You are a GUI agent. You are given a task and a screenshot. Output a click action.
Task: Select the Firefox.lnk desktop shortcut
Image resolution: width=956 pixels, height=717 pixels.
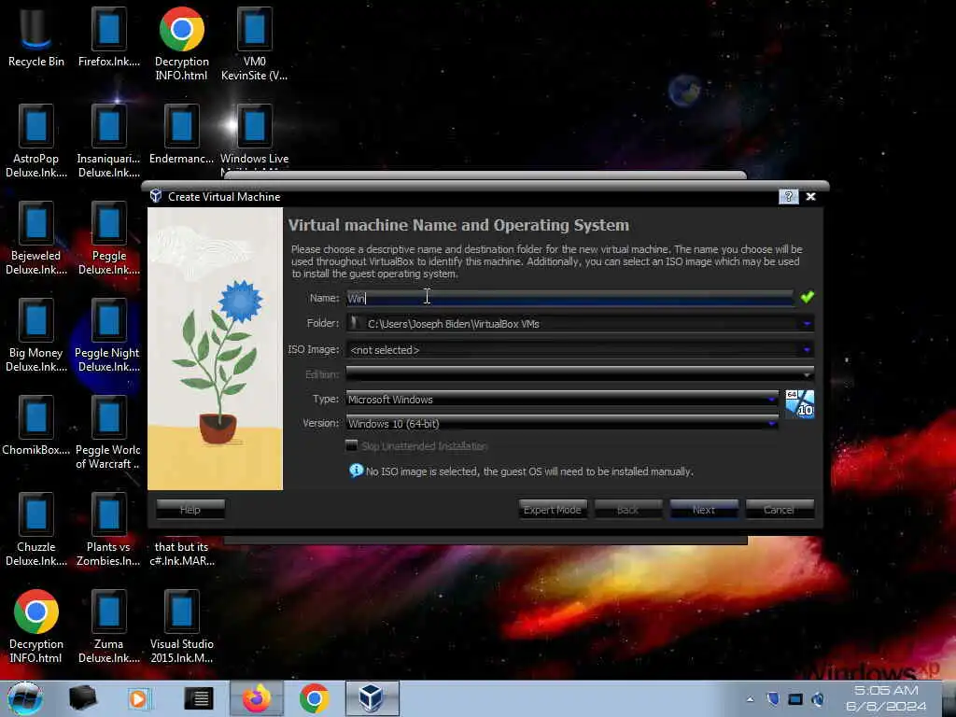pos(108,37)
